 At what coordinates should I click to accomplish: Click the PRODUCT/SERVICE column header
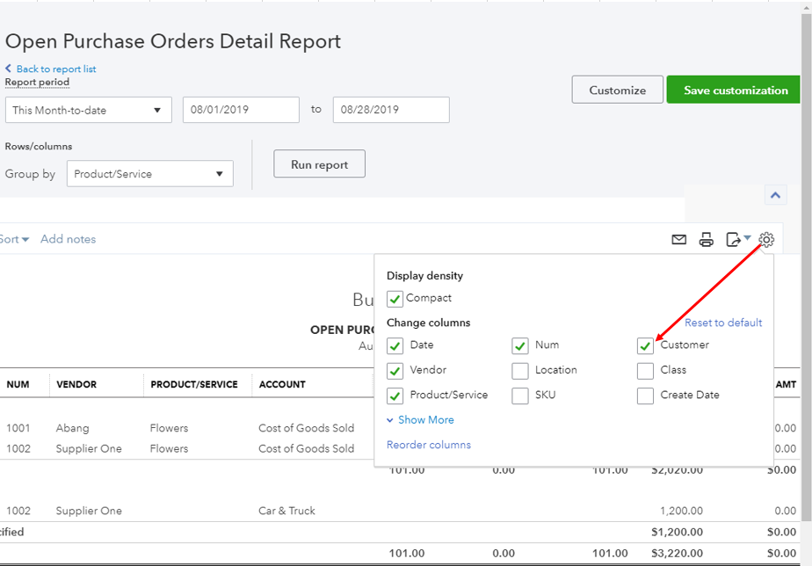[194, 384]
